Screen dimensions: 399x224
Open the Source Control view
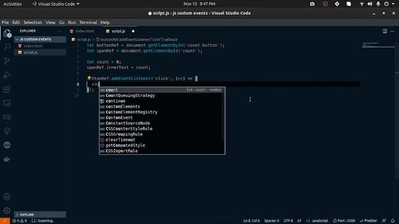(7, 61)
